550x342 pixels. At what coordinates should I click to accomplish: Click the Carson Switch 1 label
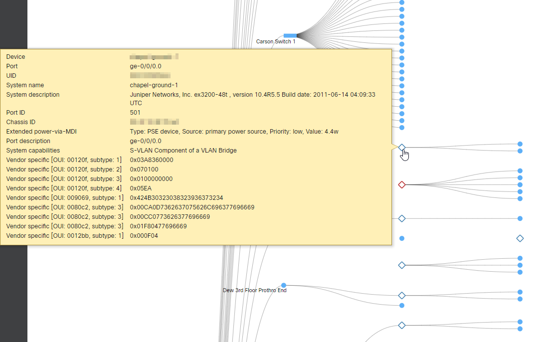point(276,42)
